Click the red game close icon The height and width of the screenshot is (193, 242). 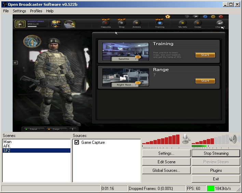coord(221,16)
